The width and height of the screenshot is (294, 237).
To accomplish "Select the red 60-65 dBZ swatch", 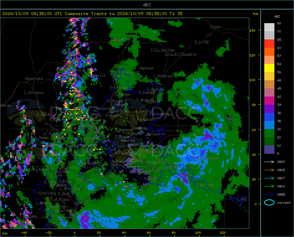I will pos(269,44).
